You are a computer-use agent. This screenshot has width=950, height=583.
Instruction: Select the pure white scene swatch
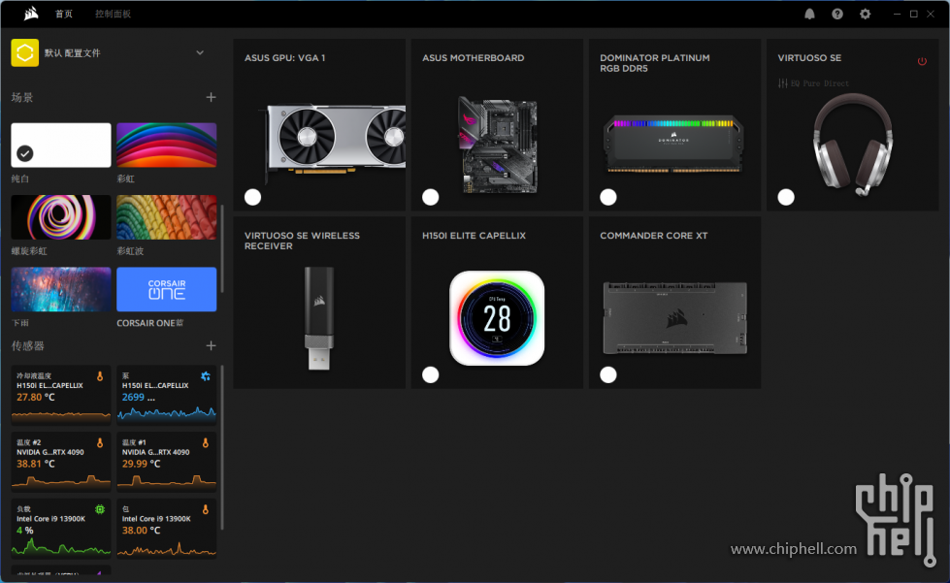[x=60, y=146]
